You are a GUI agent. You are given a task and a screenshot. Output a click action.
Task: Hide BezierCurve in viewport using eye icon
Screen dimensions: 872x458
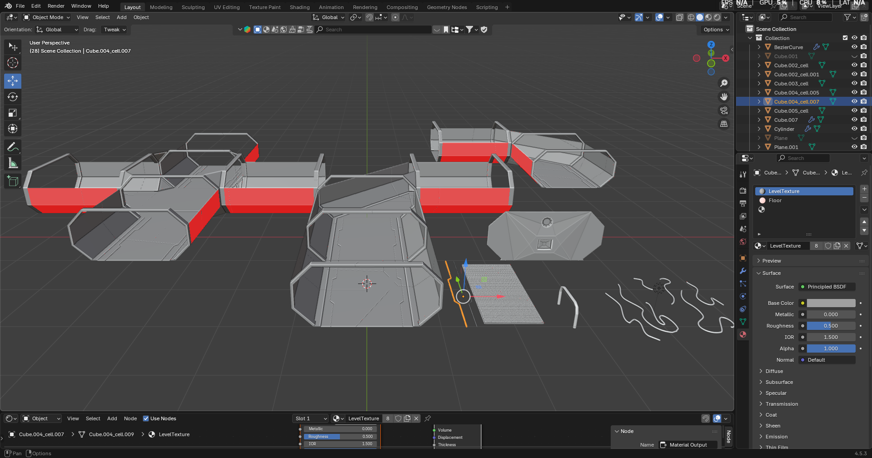(854, 47)
